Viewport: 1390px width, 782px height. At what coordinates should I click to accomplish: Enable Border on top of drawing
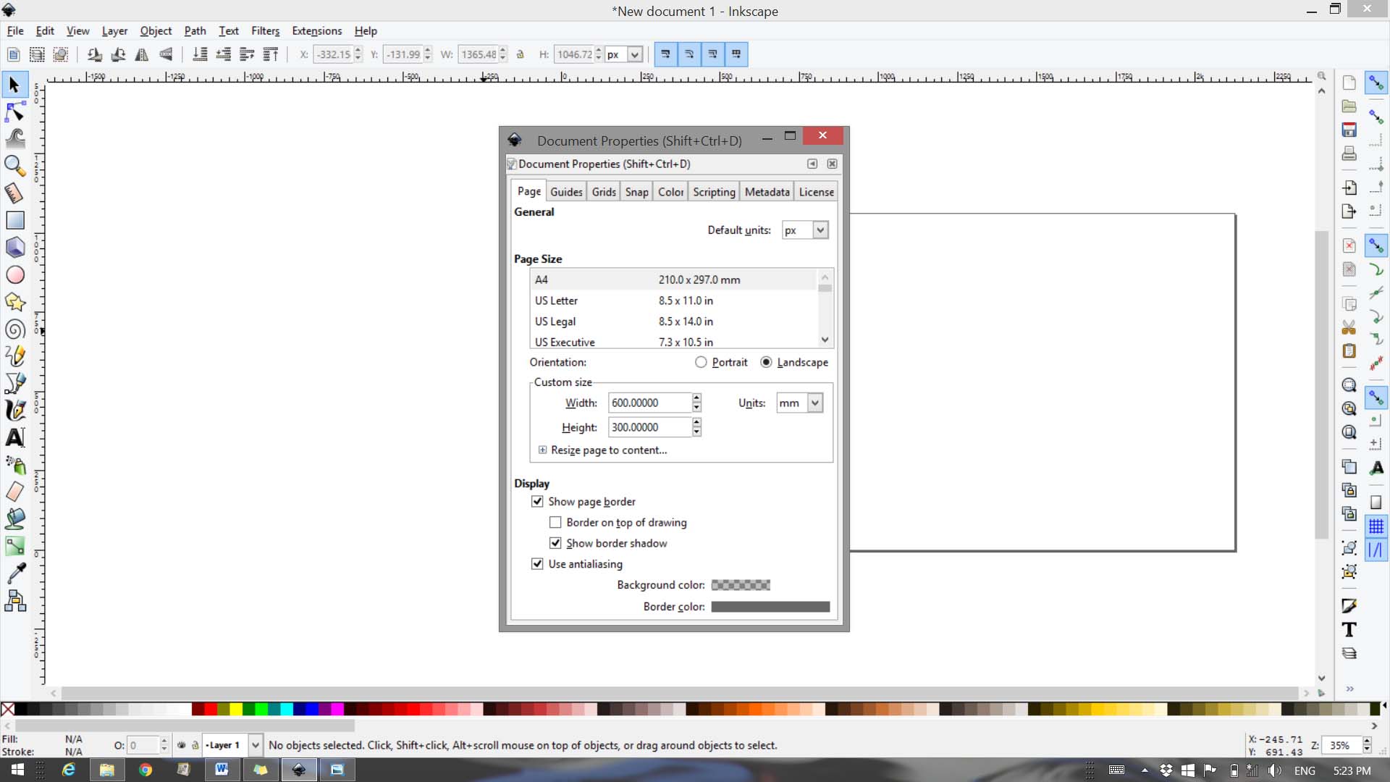(x=555, y=522)
